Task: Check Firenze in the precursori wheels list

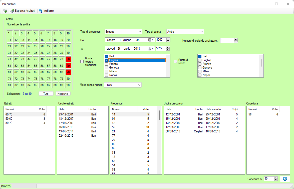Action: 107,64
